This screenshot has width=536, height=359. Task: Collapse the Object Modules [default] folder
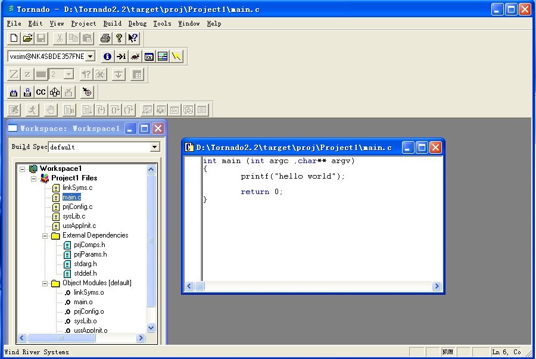(45, 283)
